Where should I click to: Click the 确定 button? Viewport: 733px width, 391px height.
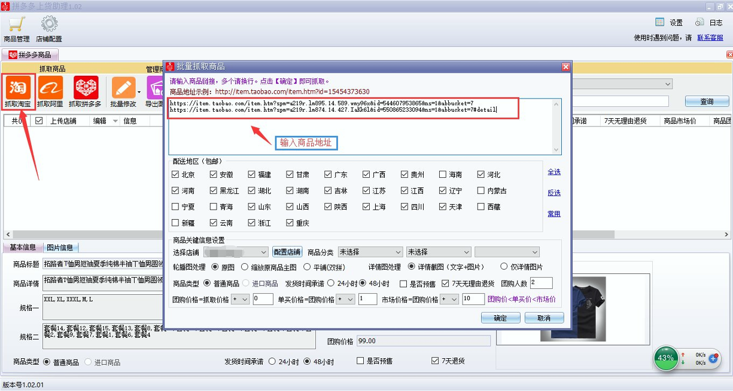[500, 318]
